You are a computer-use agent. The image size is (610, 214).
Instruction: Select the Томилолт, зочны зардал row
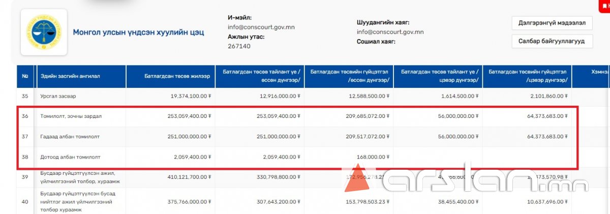click(x=71, y=116)
